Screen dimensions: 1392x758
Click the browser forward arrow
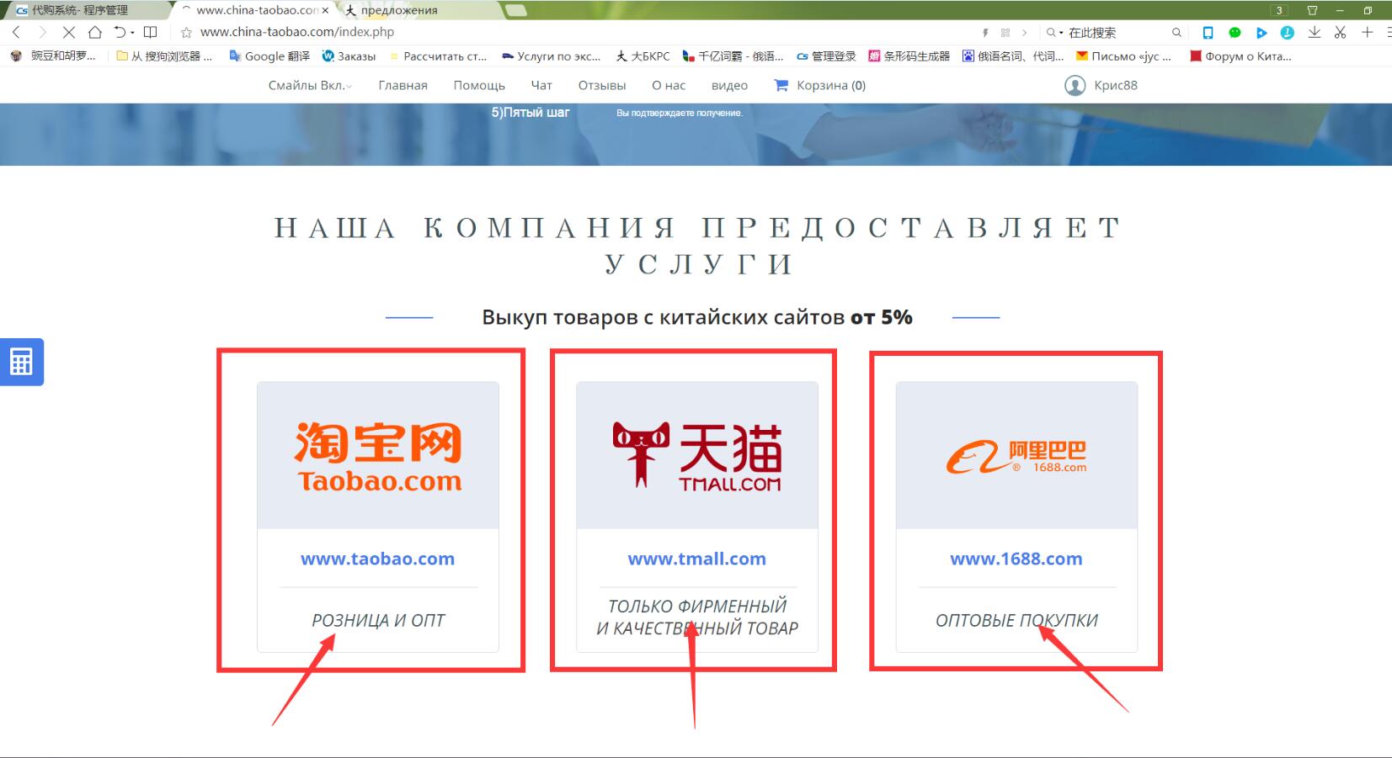tap(43, 32)
